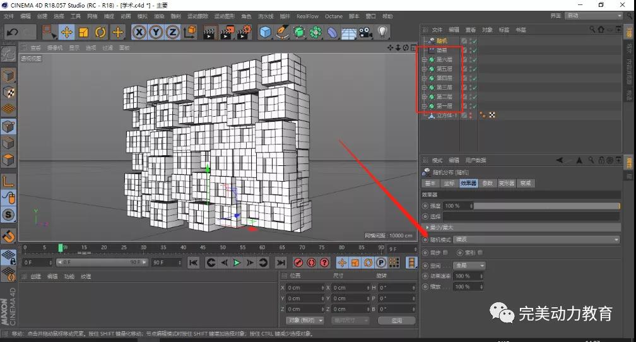Screen dimensions: 636x342
Task: Click the Undo arrow icon
Action: (12, 32)
